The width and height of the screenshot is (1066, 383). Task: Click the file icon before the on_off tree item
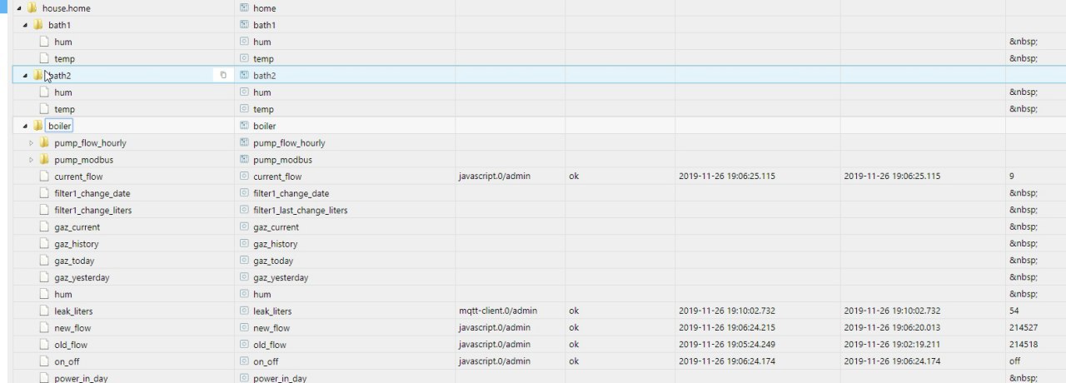point(44,361)
